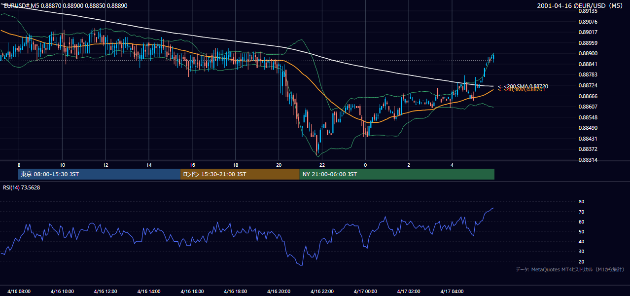Click the 4/16 10:00 date label
630x296 pixels.
point(62,291)
